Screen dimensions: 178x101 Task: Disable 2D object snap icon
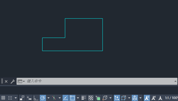(72, 98)
